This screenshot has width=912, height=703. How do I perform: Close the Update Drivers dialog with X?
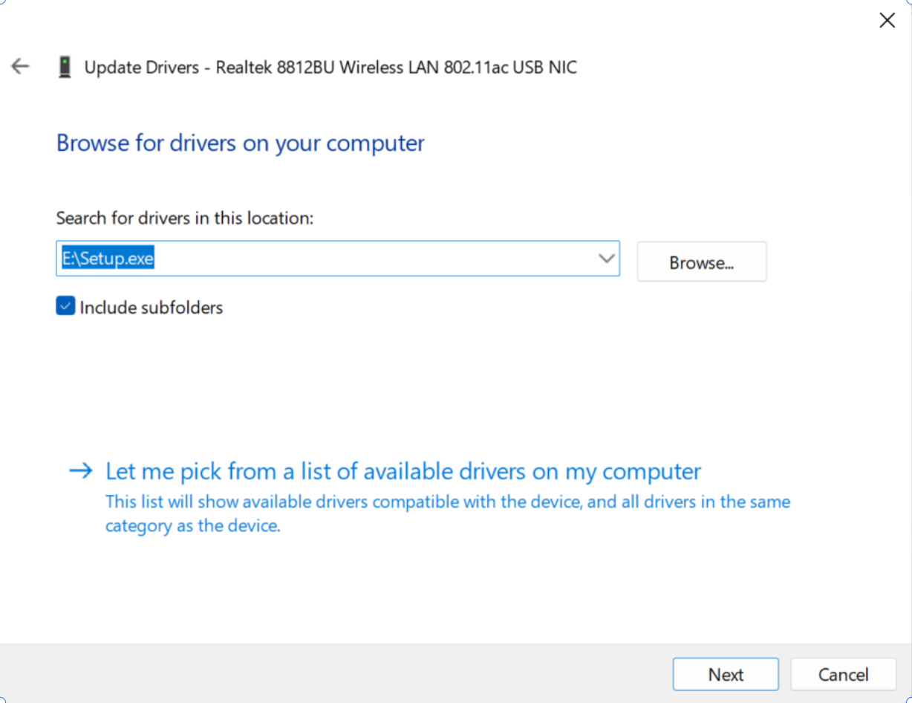pos(887,21)
